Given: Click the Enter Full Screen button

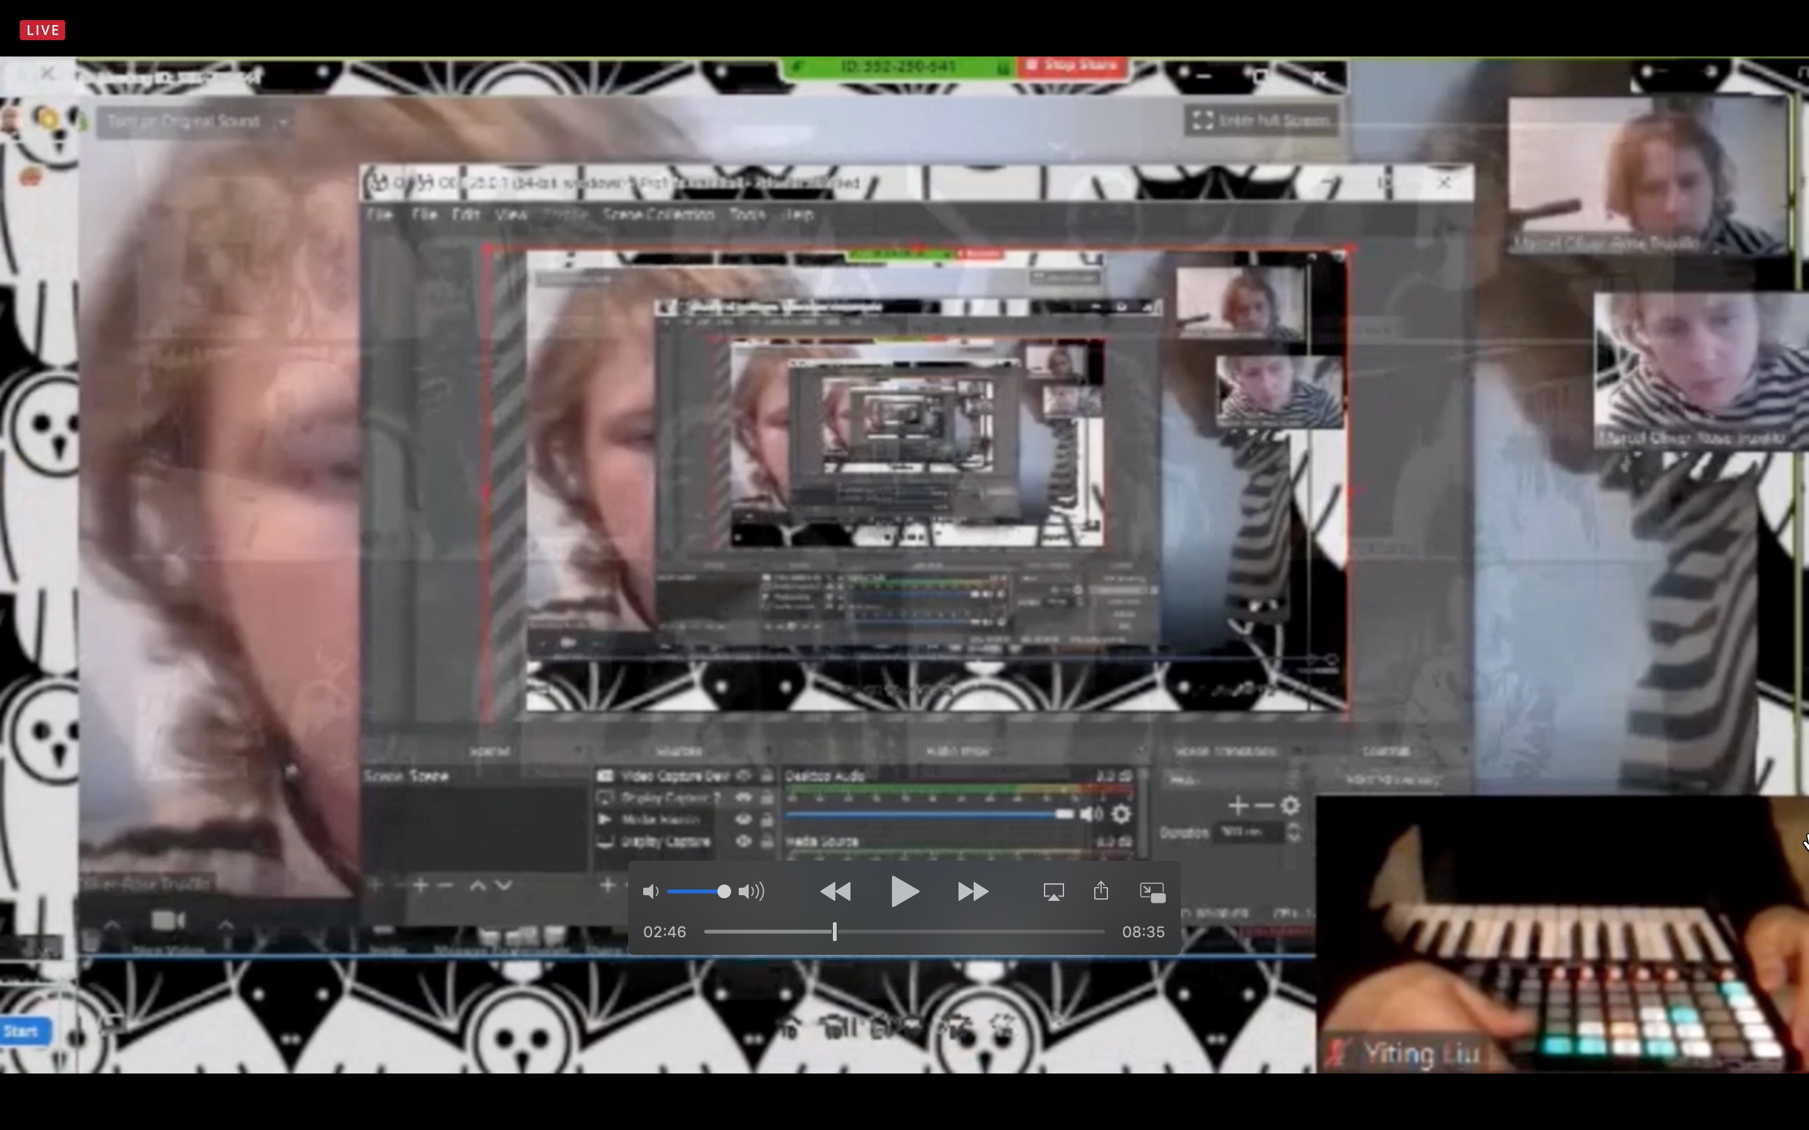Looking at the screenshot, I should coord(1262,121).
